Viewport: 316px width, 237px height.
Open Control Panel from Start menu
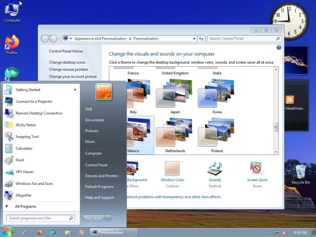96,165
